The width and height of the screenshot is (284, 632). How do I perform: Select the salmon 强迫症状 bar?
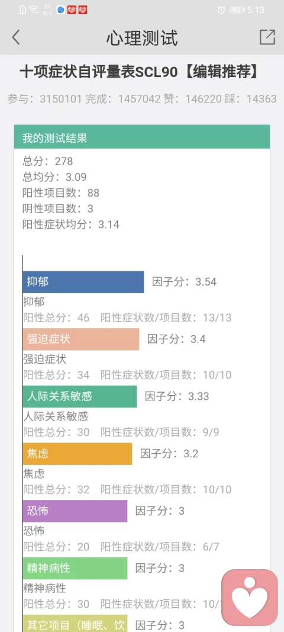coord(81,339)
